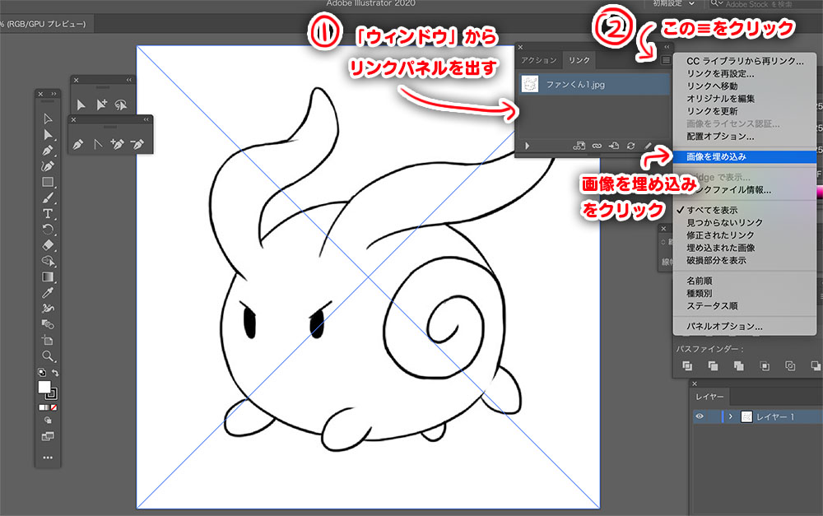Click the Go To Link icon
This screenshot has height=516, width=823.
point(614,146)
